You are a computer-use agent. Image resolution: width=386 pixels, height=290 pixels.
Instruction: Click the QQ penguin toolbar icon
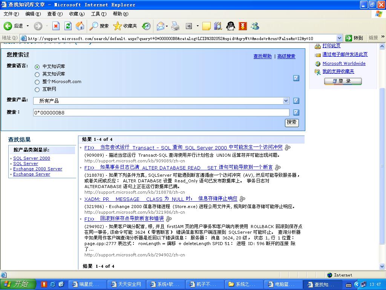click(230, 26)
